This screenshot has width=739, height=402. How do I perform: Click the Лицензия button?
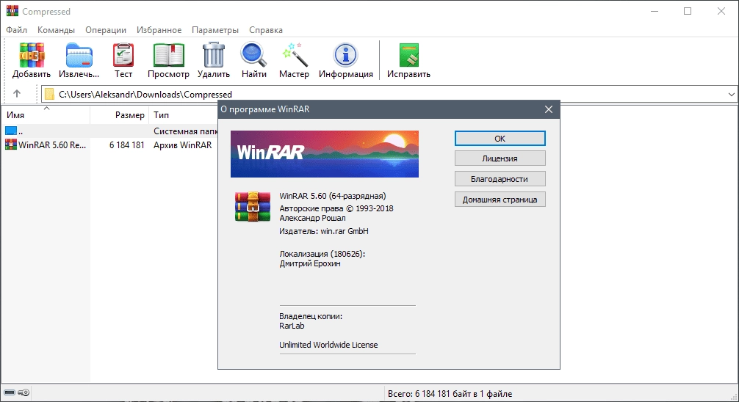pyautogui.click(x=500, y=158)
